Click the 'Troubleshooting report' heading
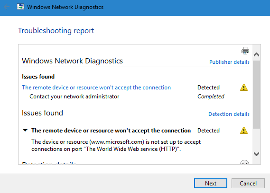This screenshot has height=193, width=270. 56,31
